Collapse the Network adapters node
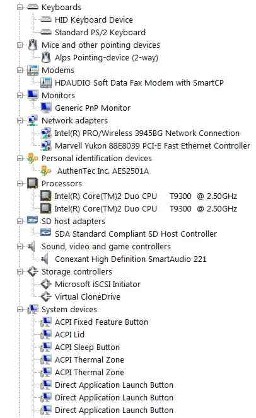The height and width of the screenshot is (418, 256). [x=20, y=120]
